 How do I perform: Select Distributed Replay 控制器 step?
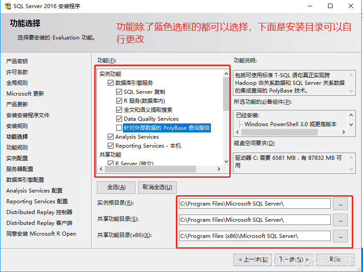pyautogui.click(x=39, y=212)
